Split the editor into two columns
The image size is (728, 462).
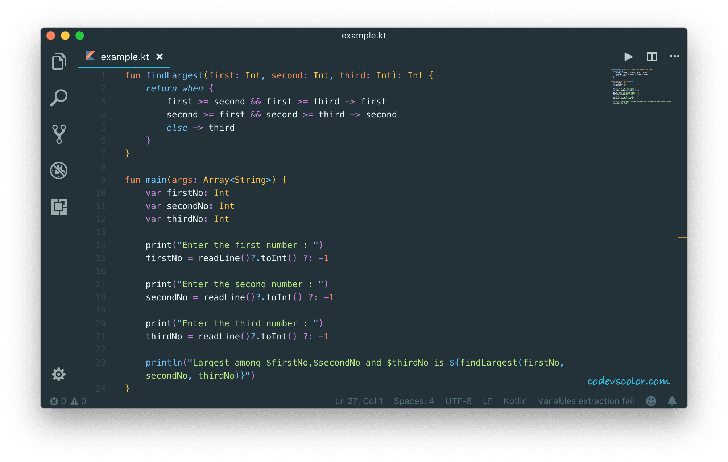(x=652, y=57)
